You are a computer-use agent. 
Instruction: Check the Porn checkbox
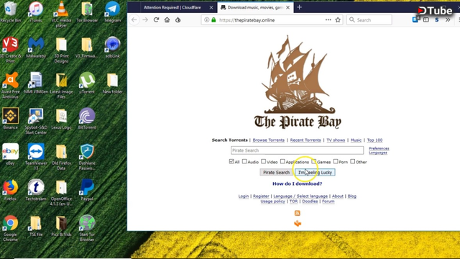(336, 161)
